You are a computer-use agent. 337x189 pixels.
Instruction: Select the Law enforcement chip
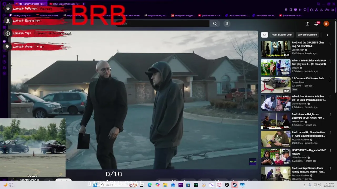(x=307, y=35)
